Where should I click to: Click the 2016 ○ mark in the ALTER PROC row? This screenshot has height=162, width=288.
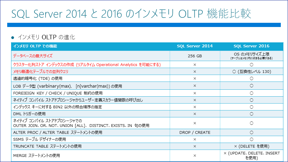(x=251, y=132)
